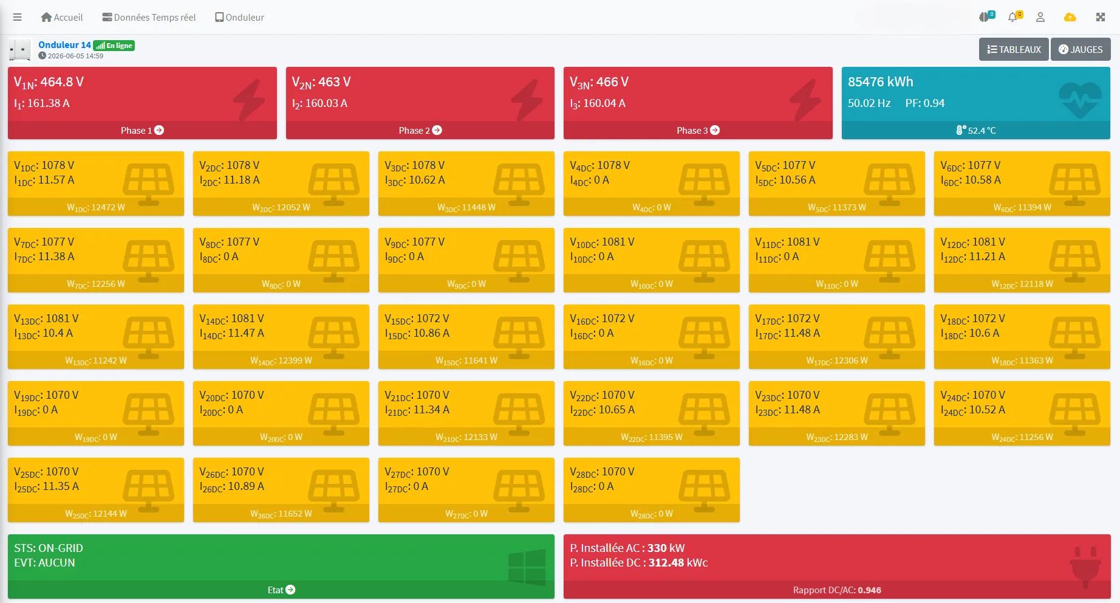This screenshot has width=1120, height=603.
Task: Click the Onduleur 14 title link
Action: [x=64, y=45]
